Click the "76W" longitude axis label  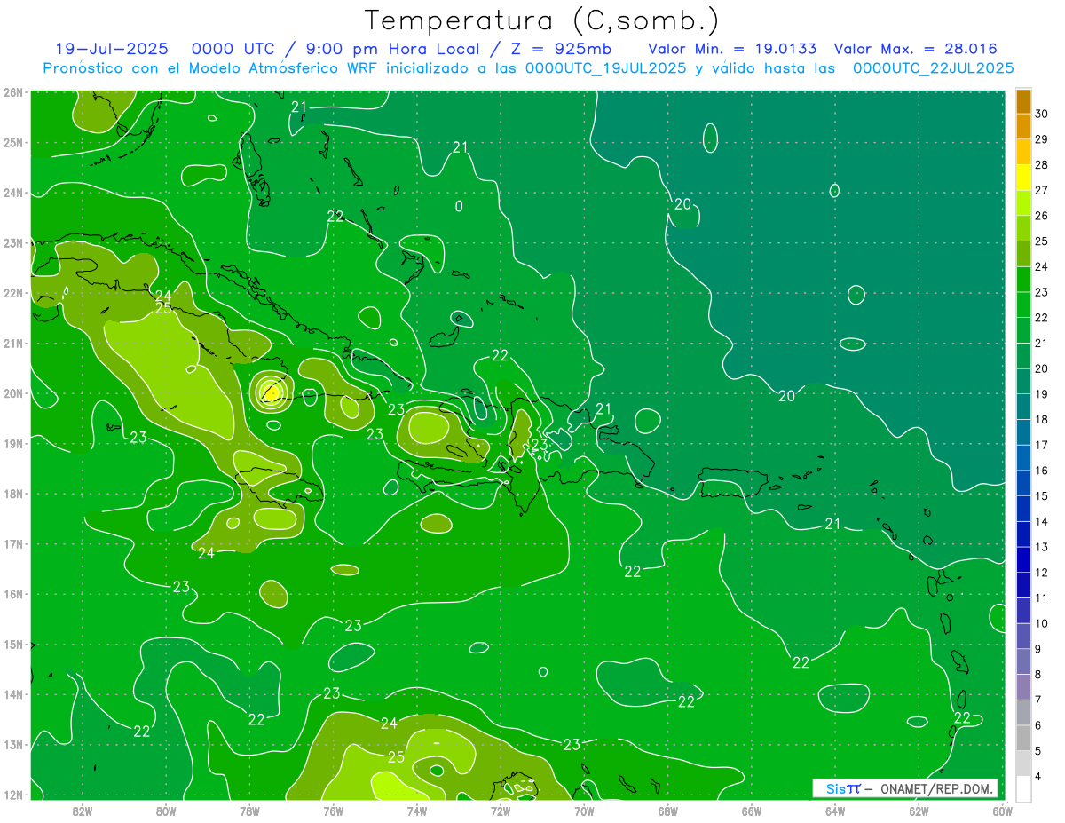334,810
